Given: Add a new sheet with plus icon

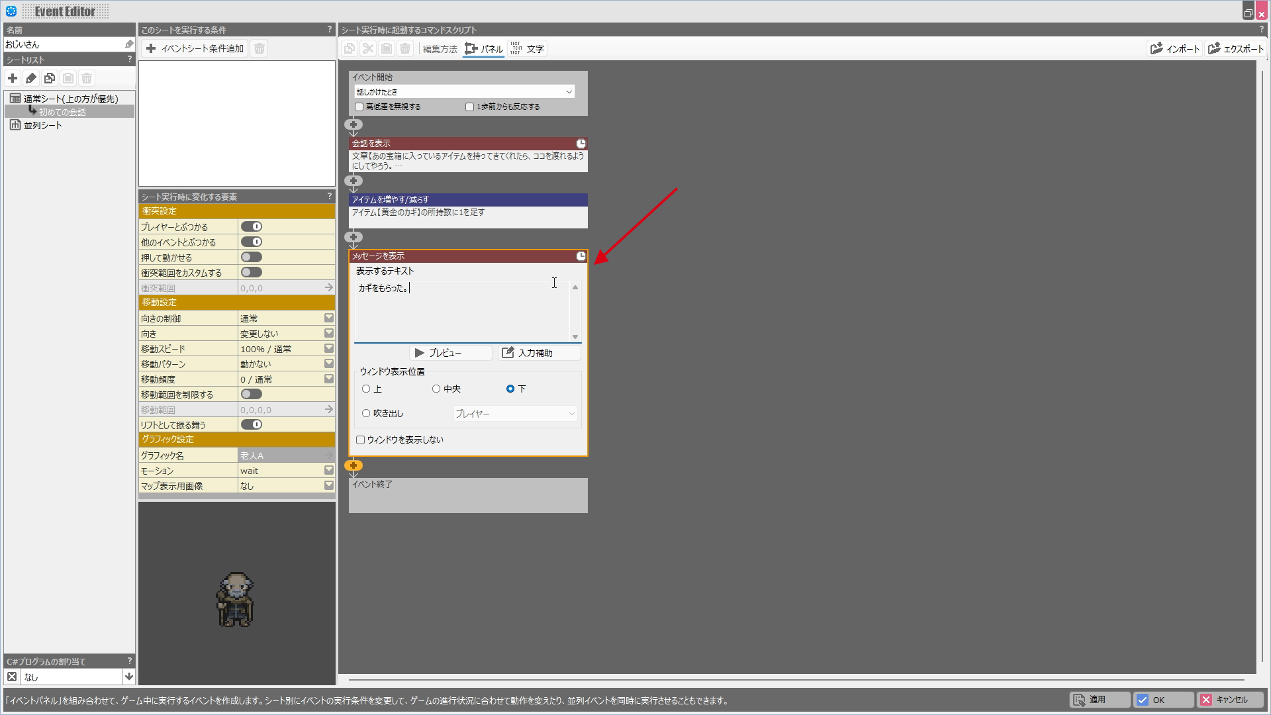Looking at the screenshot, I should coord(13,78).
